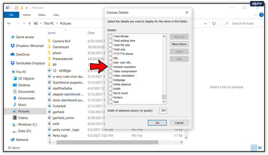Screen dimensions: 268x155
Task: Click the search magnifier icon
Action: coord(226,23)
